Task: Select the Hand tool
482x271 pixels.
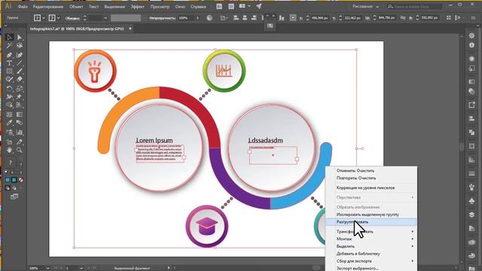Action: (9, 151)
